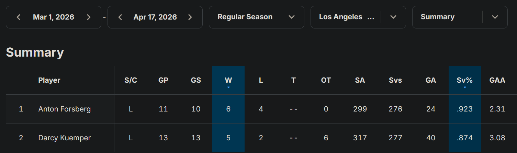
Task: Sort by Player column header
Action: 49,80
